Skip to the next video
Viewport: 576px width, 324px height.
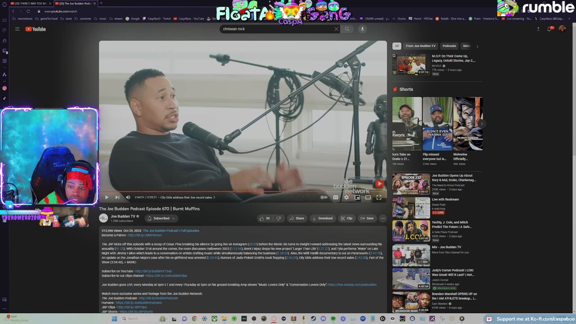pyautogui.click(x=117, y=197)
